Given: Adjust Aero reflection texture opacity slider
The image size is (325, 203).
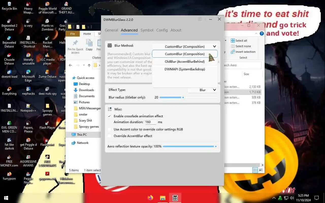Looking at the screenshot, I should point(190,146).
